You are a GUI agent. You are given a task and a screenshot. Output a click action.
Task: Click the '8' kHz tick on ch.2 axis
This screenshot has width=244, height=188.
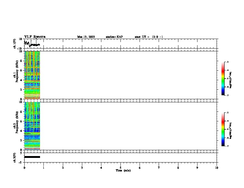[x=21, y=112]
